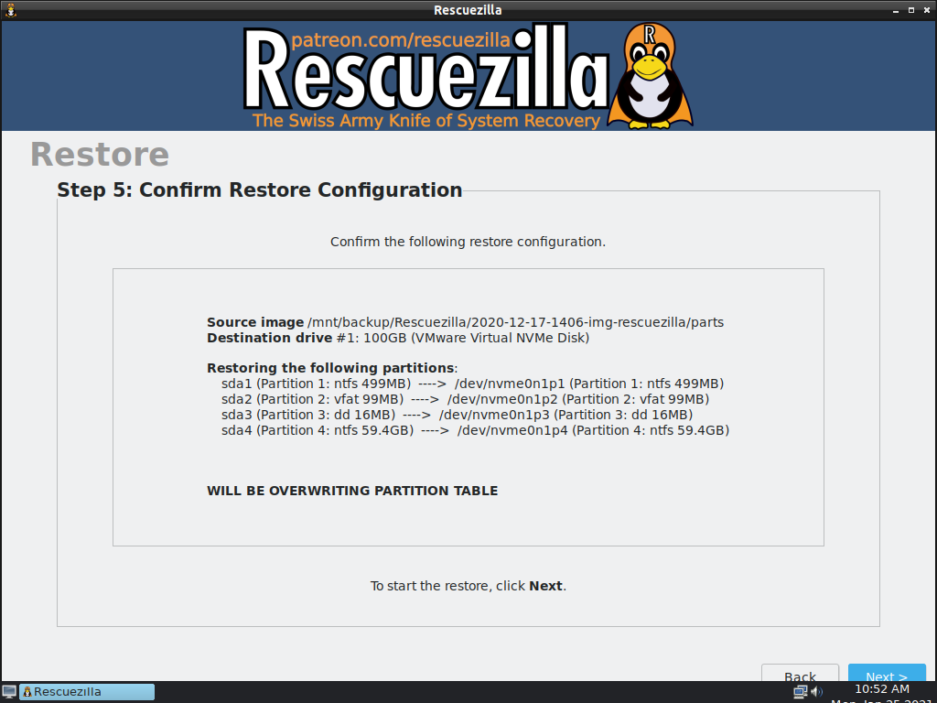Click the Tux penguin mascot logo in banner
Image resolution: width=937 pixels, height=703 pixels.
651,76
